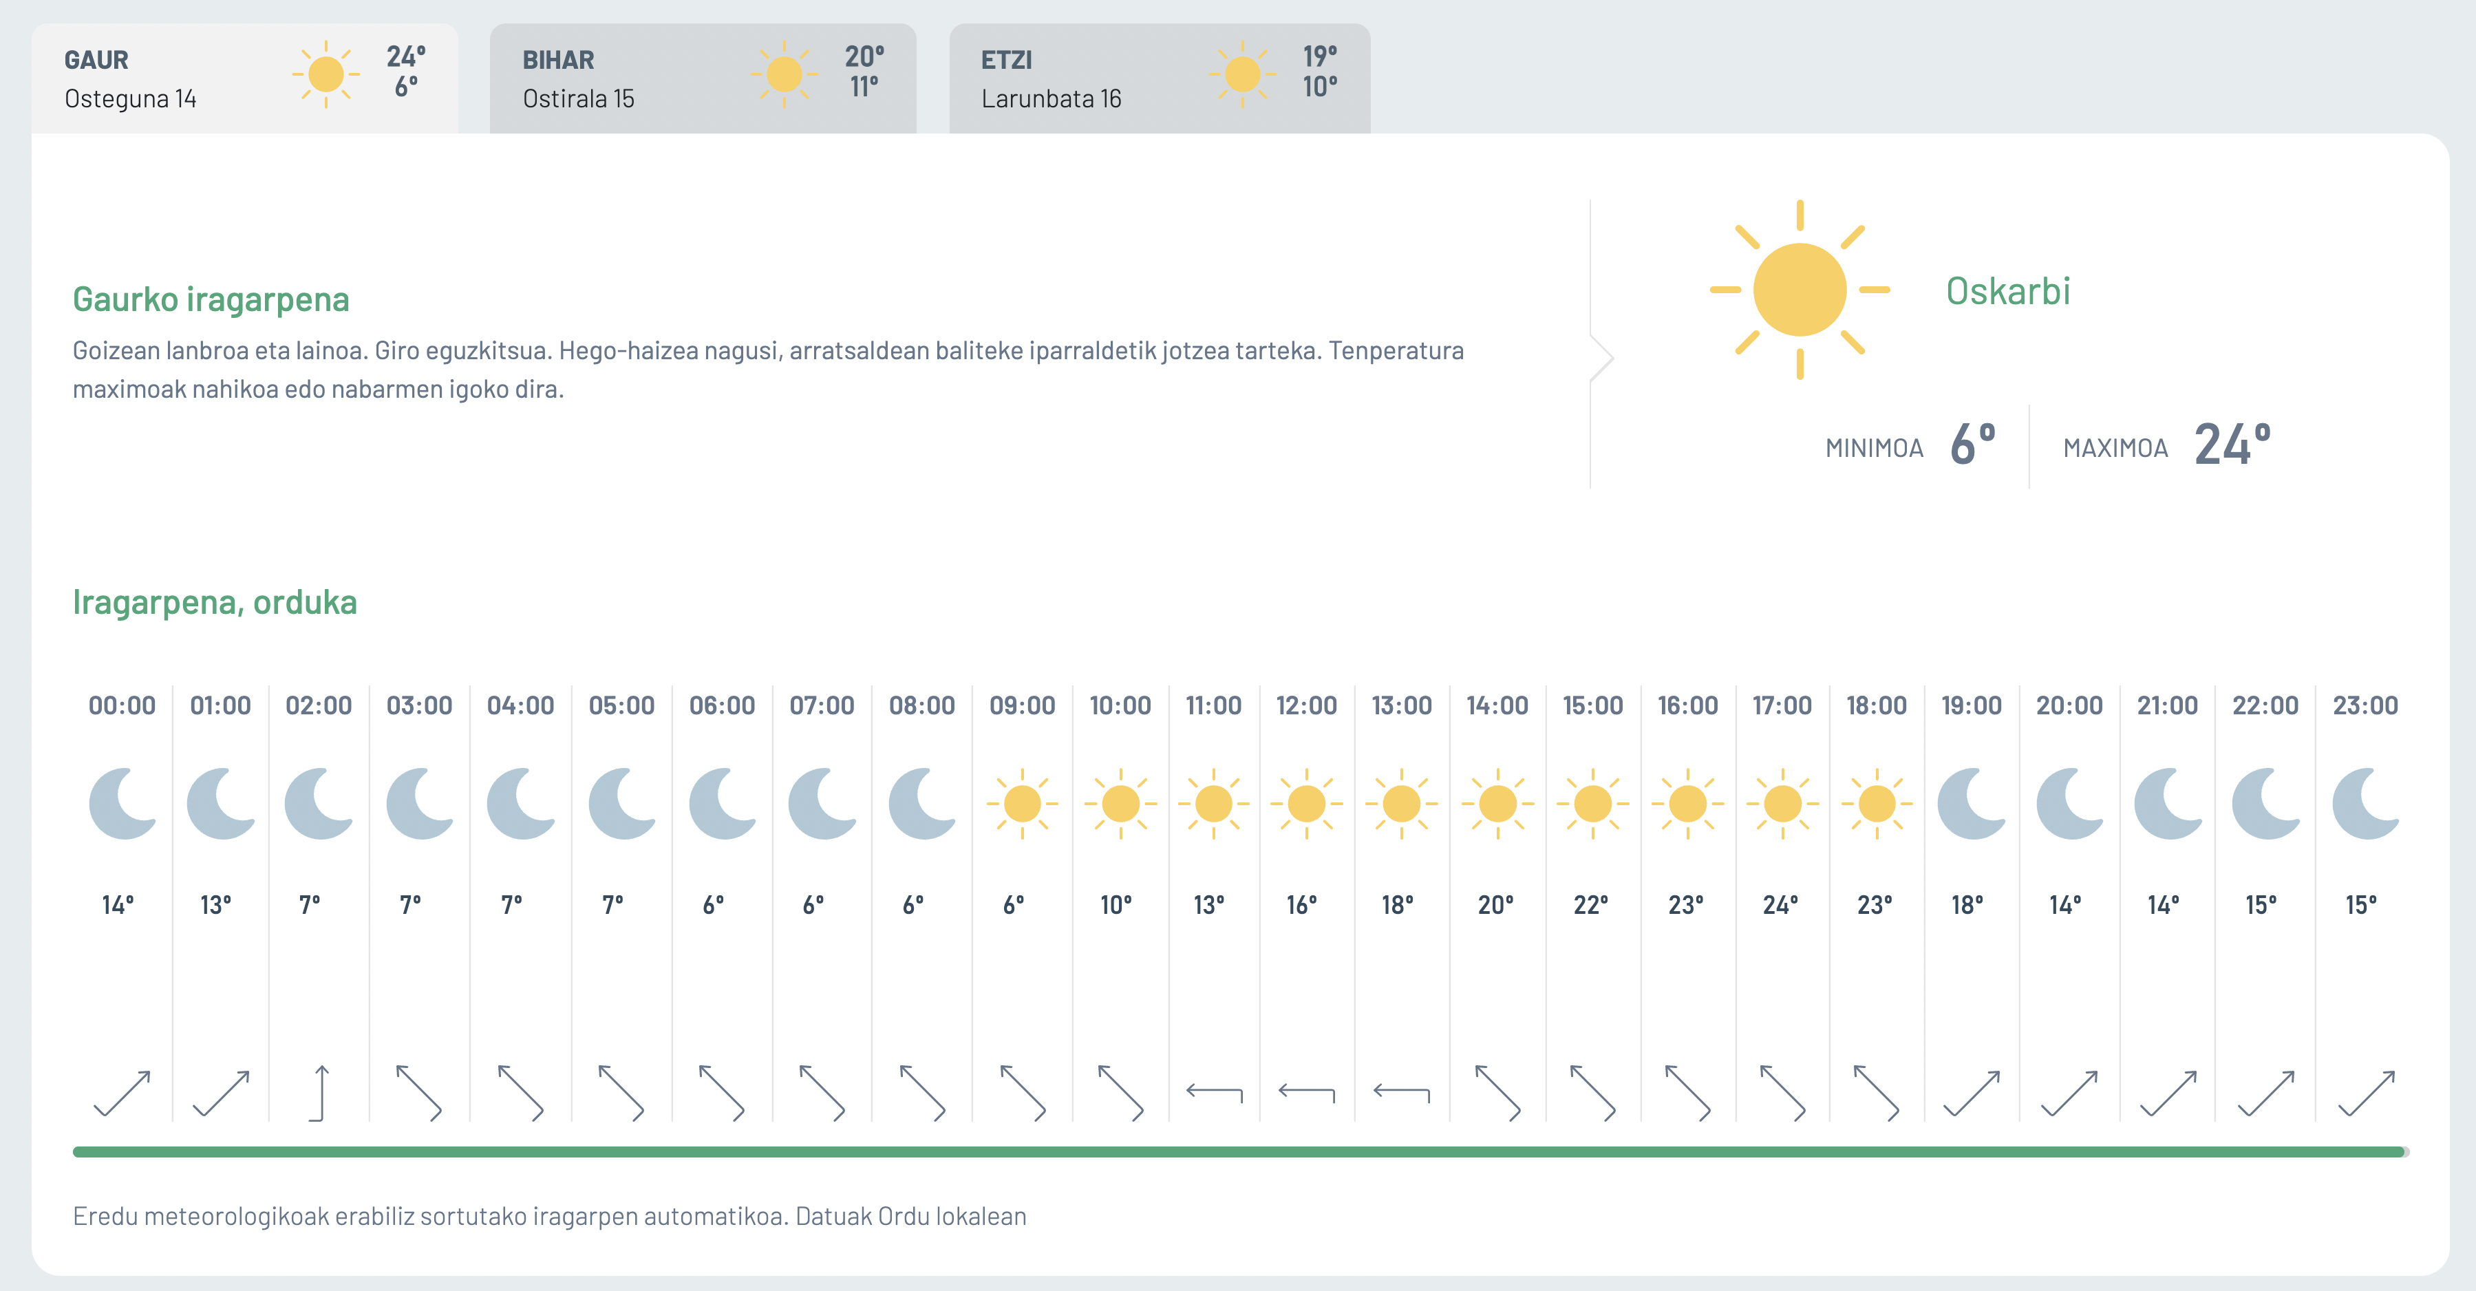Click the wind arrow at 20:00

pyautogui.click(x=2069, y=1093)
